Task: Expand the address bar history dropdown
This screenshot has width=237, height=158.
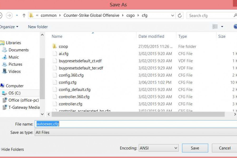Action: pos(172,16)
